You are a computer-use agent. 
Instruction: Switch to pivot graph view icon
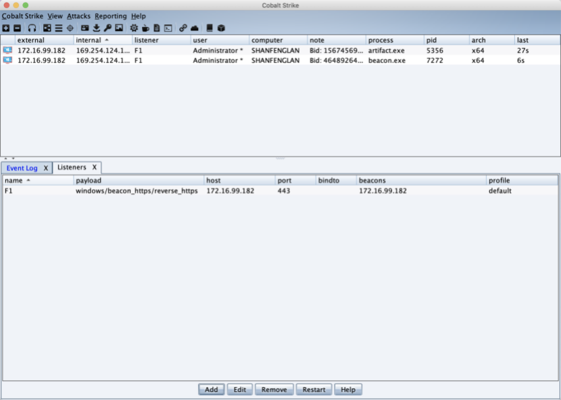46,28
